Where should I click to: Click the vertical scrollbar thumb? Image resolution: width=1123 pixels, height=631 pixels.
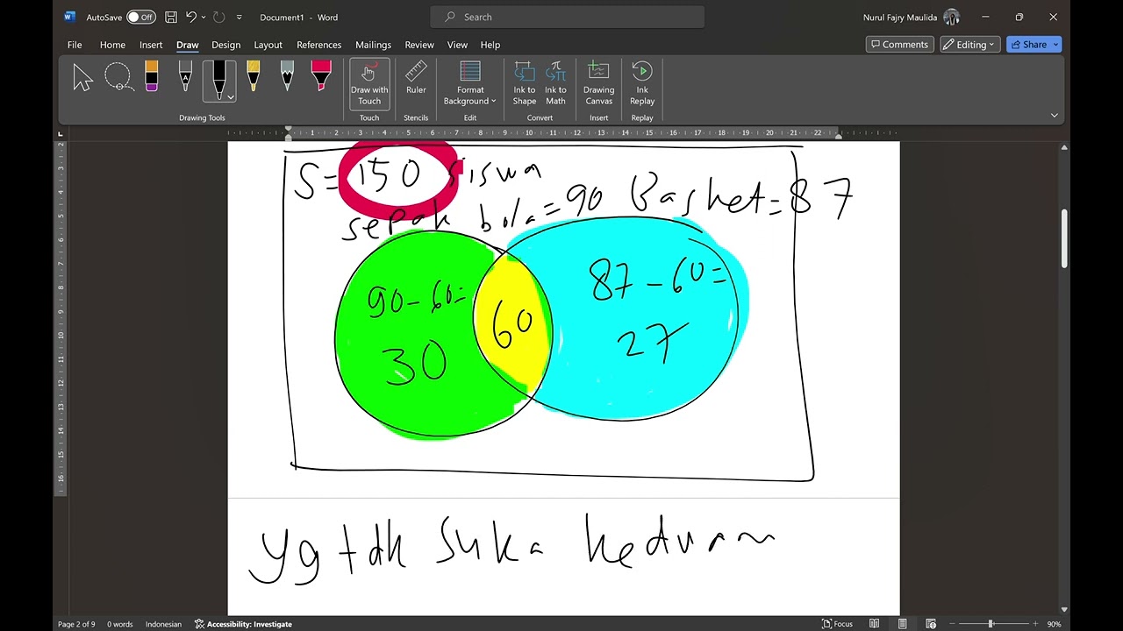[x=1064, y=238]
